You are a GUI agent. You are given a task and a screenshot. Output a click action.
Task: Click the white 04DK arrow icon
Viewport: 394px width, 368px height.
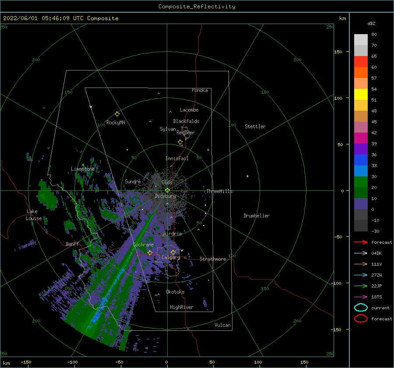(361, 253)
